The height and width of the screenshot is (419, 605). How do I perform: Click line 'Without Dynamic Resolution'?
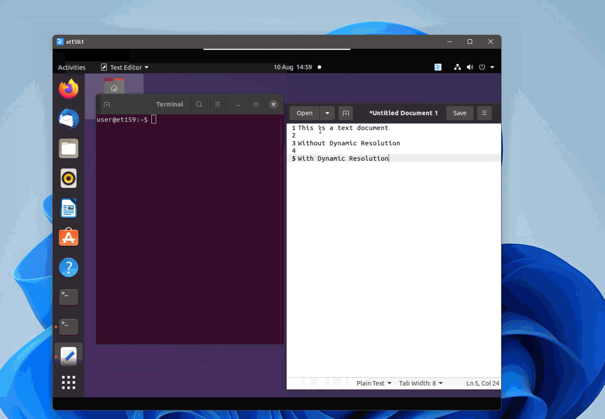pyautogui.click(x=349, y=144)
